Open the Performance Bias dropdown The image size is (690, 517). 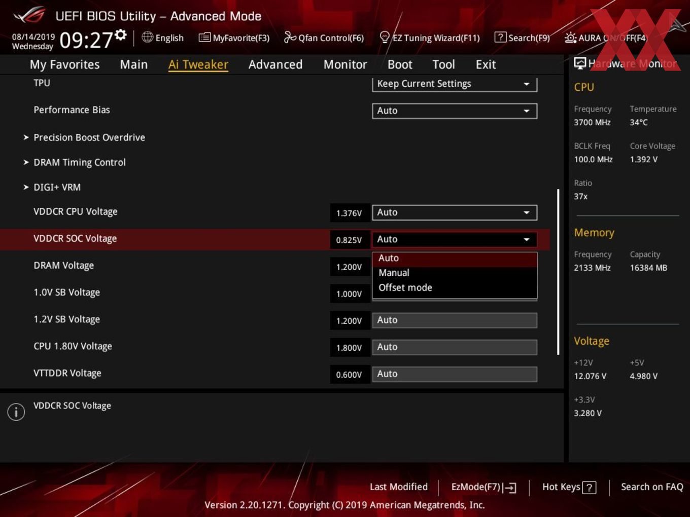[455, 110]
